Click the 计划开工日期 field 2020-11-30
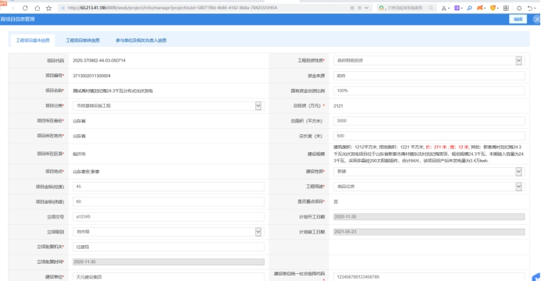 pyautogui.click(x=429, y=216)
